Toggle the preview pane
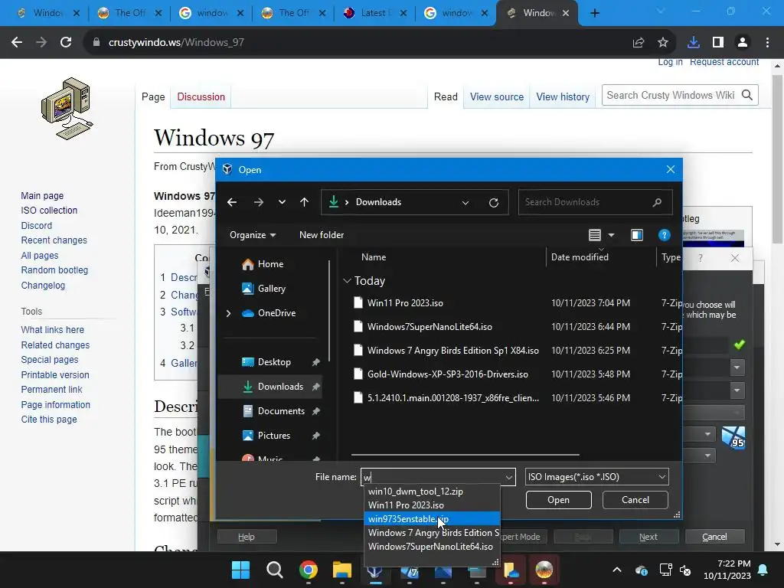Image resolution: width=784 pixels, height=588 pixels. (x=636, y=235)
